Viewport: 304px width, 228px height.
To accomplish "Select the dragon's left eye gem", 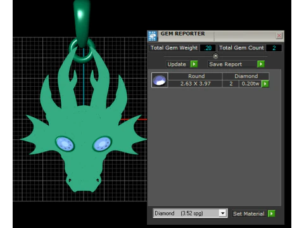I will point(65,144).
